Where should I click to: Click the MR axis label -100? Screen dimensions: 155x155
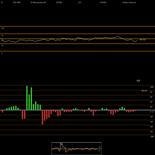(152, 137)
